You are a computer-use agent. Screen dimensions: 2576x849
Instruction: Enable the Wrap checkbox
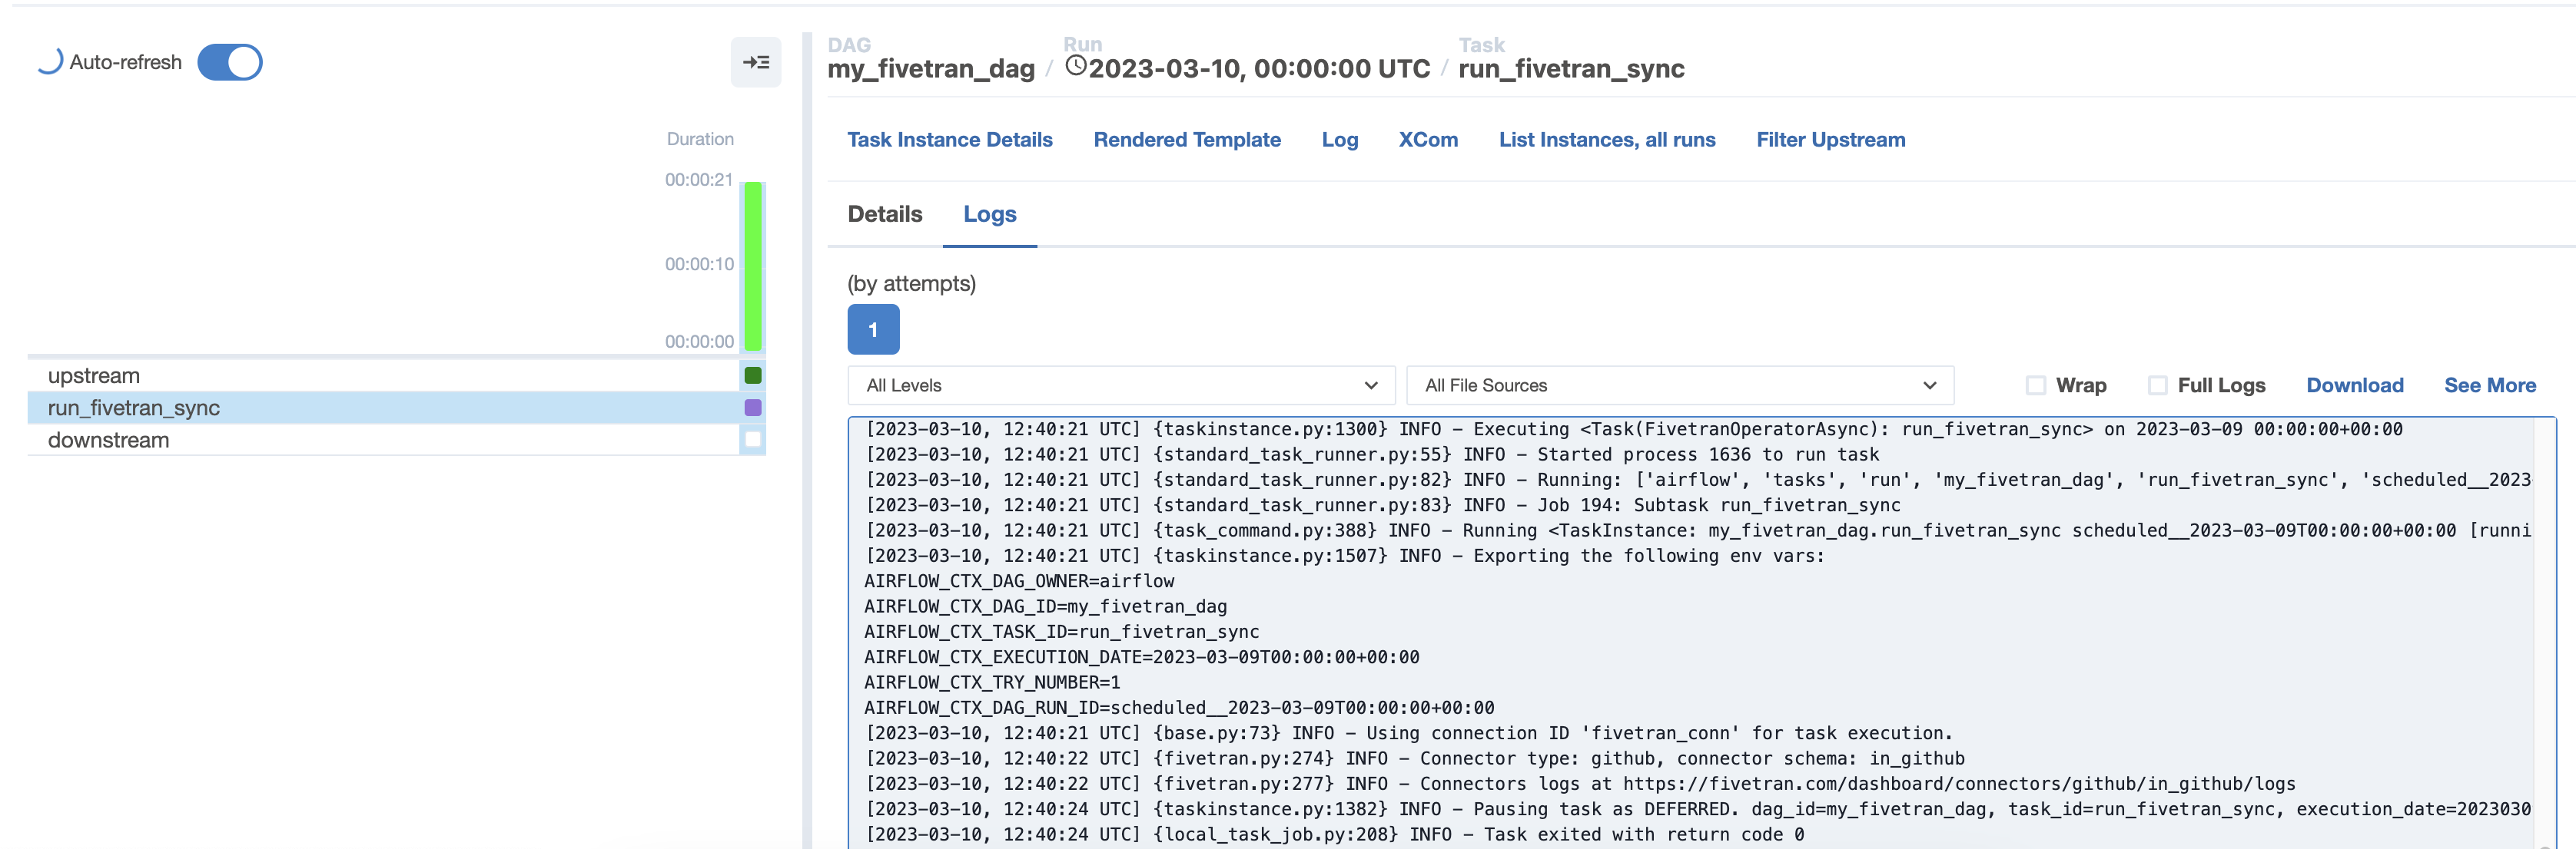[x=2037, y=385]
